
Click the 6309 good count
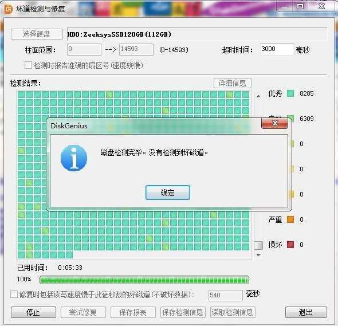click(x=306, y=119)
